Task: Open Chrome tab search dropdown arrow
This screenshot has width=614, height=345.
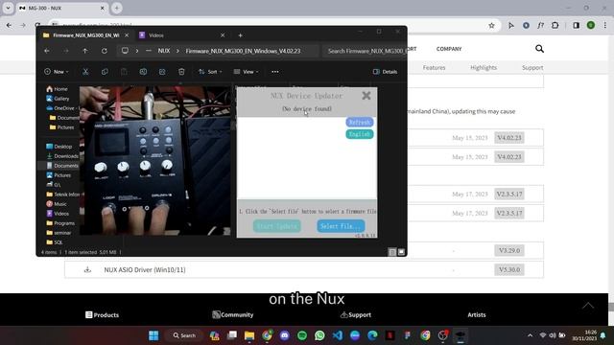Action: click(x=8, y=8)
